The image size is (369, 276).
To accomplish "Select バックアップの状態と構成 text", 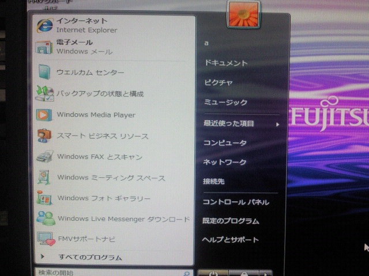I will 100,94.
